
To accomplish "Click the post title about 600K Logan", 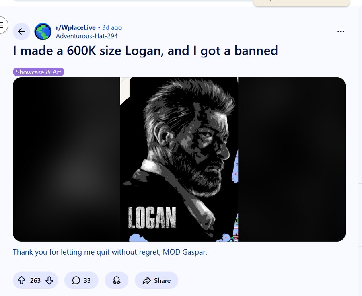I will [x=146, y=51].
